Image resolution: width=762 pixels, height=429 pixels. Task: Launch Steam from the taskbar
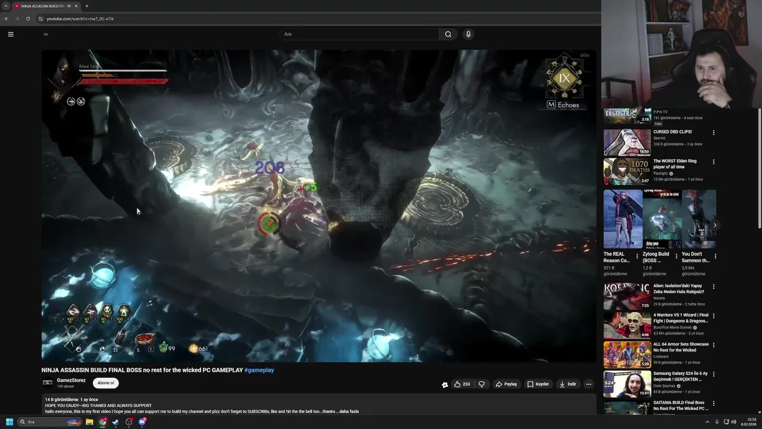[115, 422]
